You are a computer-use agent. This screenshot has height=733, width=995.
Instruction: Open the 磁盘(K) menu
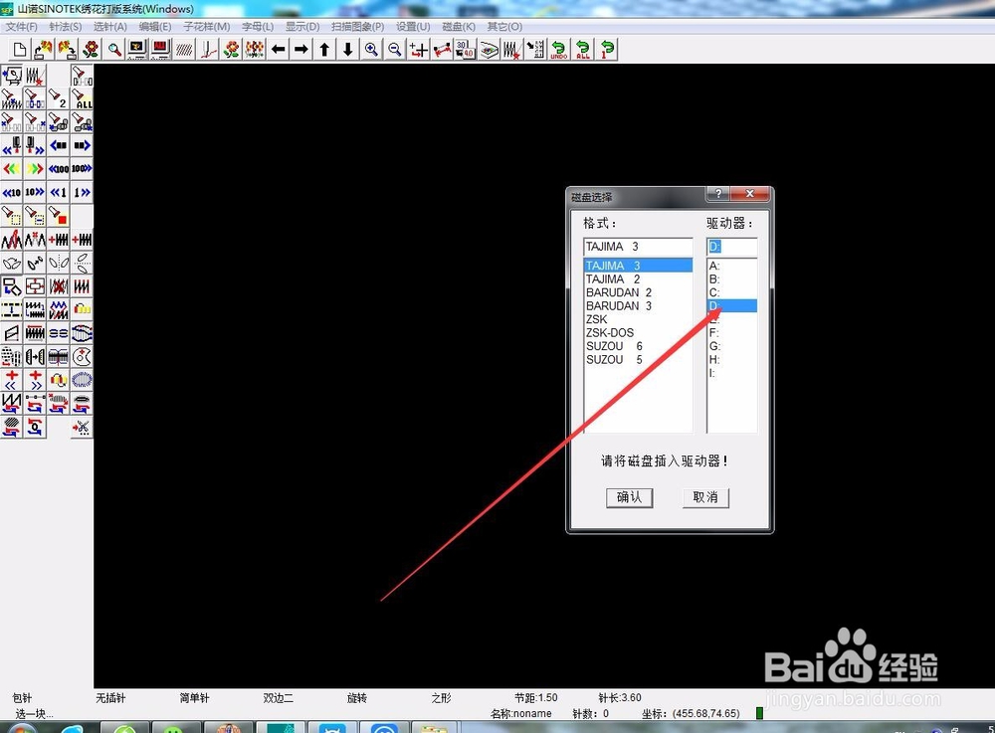pos(459,27)
